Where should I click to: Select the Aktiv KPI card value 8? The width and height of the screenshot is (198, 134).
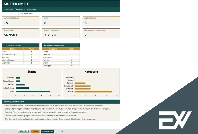(x=45, y=23)
